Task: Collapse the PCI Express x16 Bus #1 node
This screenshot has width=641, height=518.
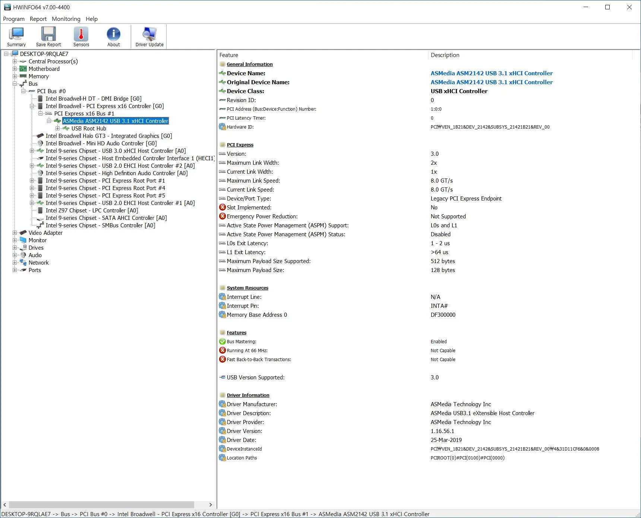Action: (41, 113)
